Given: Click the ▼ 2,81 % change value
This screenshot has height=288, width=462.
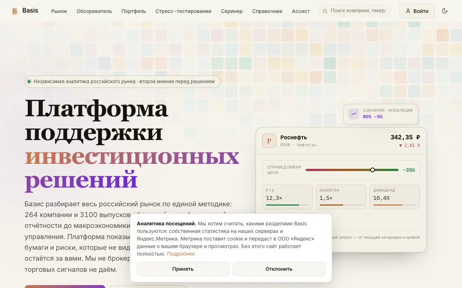Looking at the screenshot, I should point(409,145).
